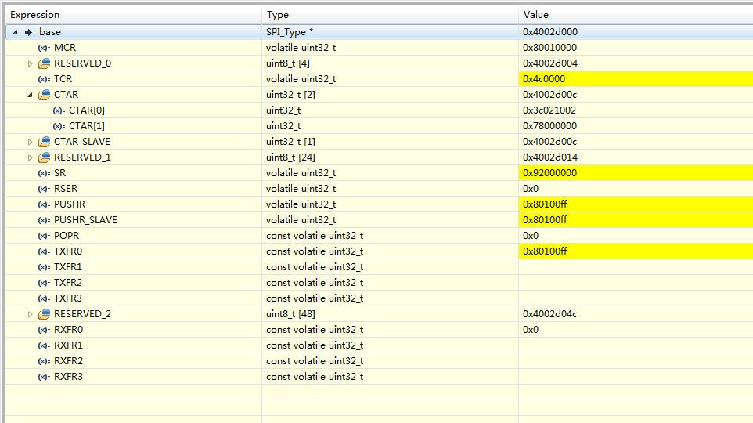Click the PUSHR variable icon
The image size is (753, 423).
[x=44, y=204]
